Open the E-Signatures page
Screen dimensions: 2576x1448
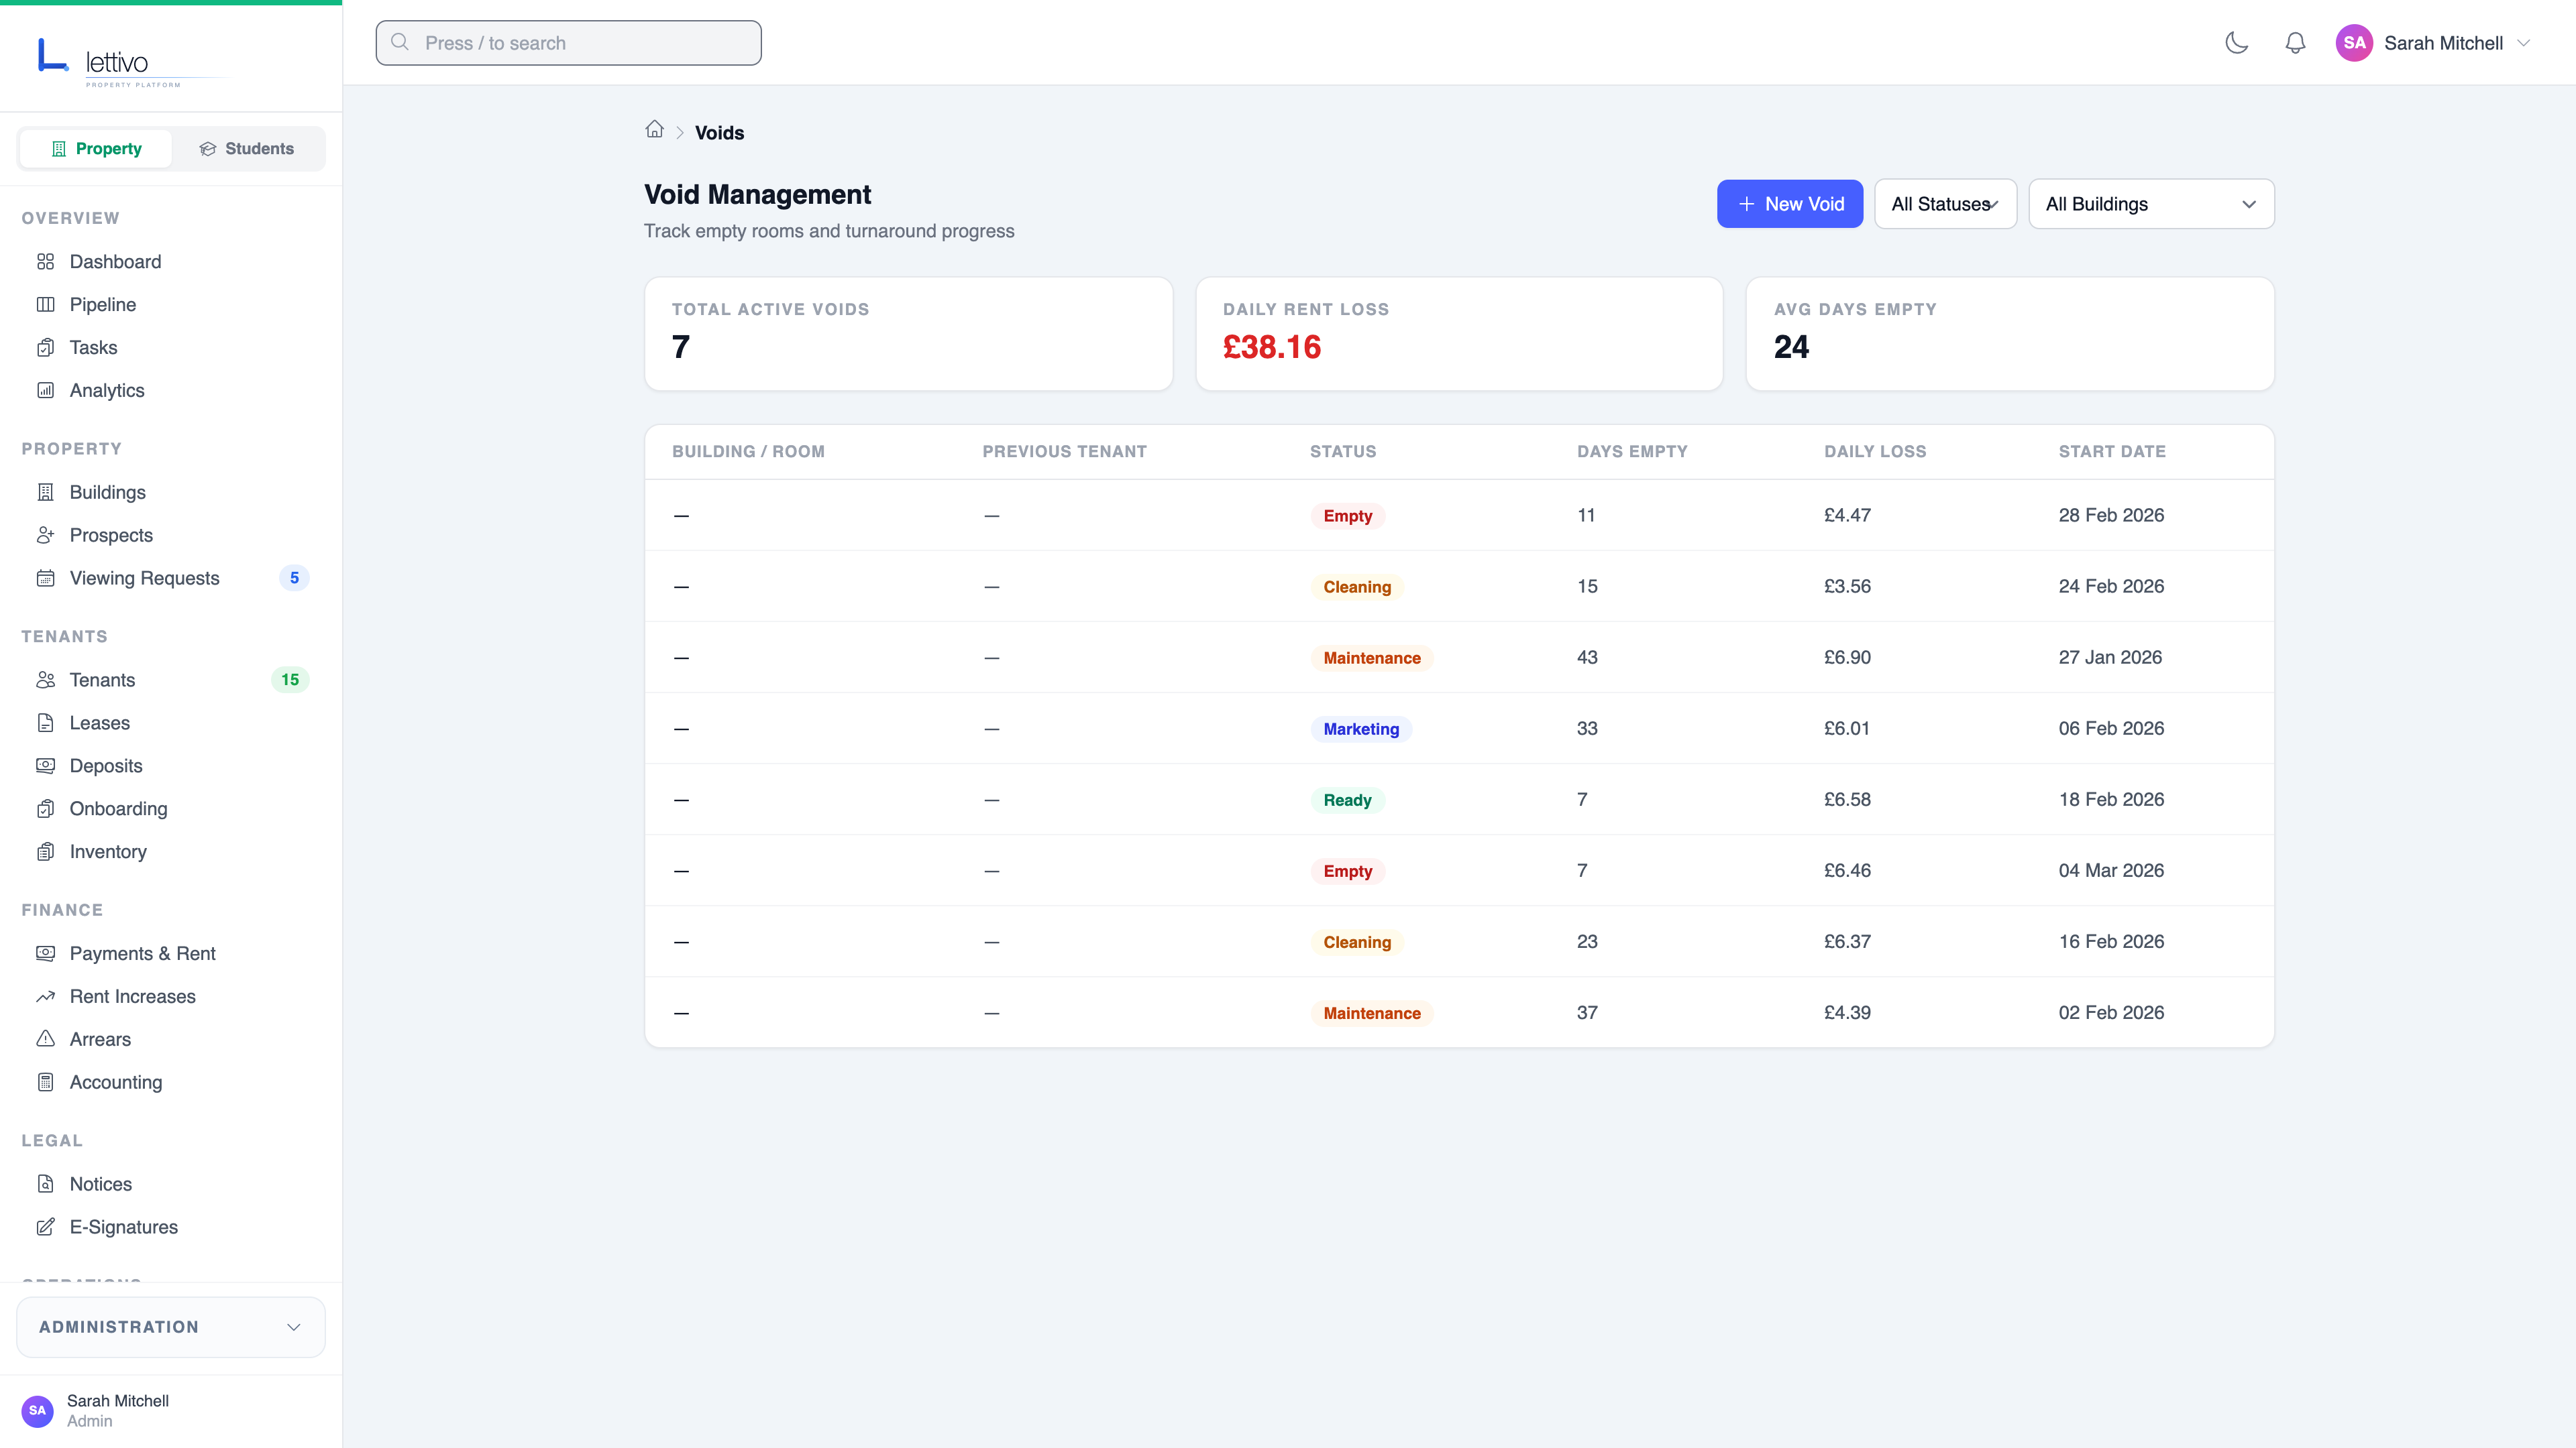123,1227
